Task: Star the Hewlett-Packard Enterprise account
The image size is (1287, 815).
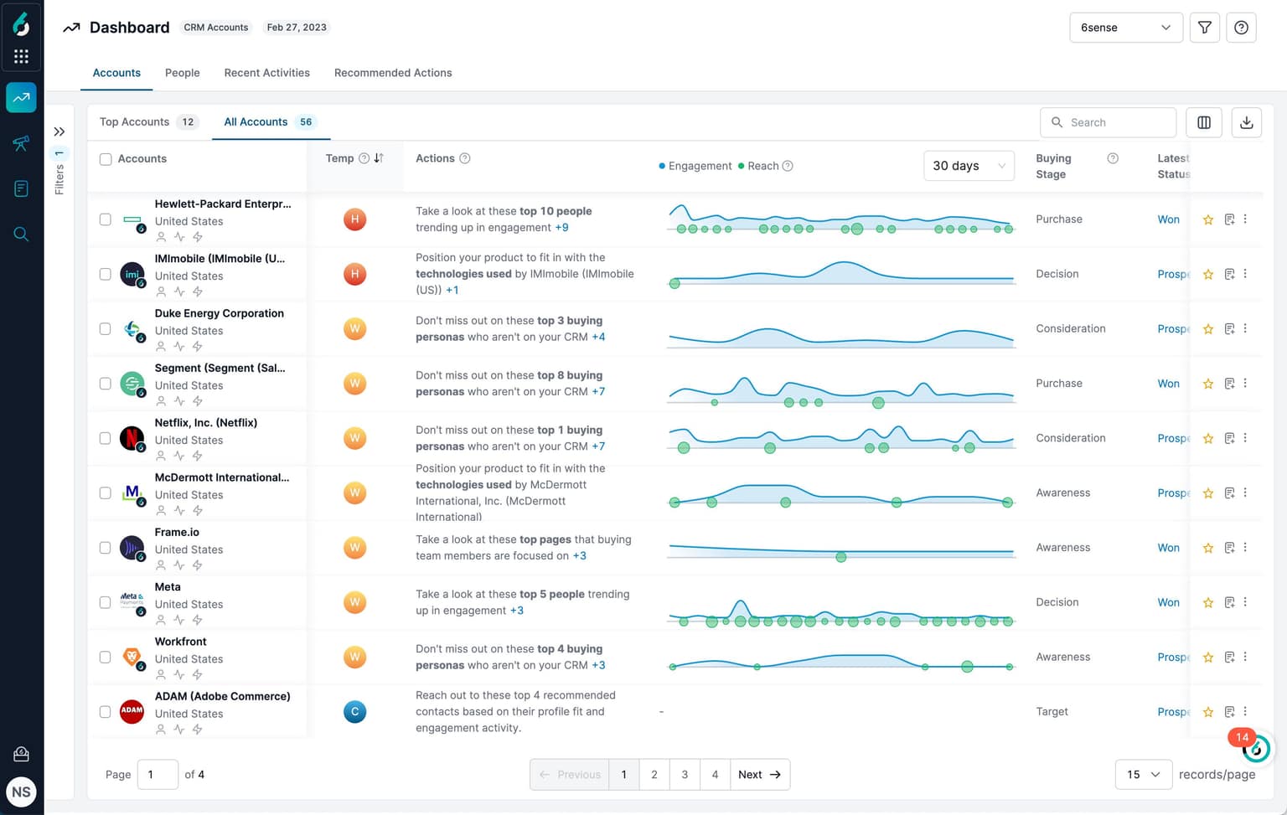Action: point(1208,219)
